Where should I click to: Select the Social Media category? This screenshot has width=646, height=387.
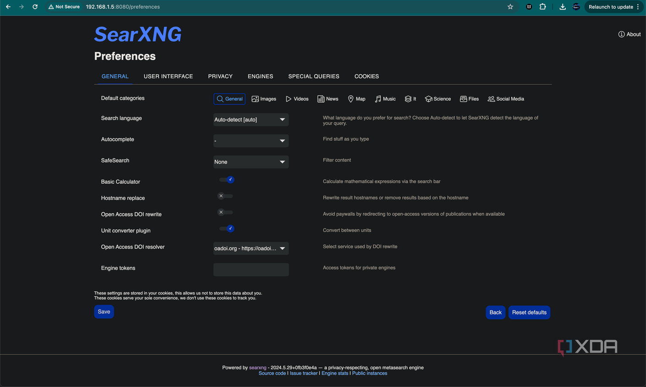click(506, 99)
